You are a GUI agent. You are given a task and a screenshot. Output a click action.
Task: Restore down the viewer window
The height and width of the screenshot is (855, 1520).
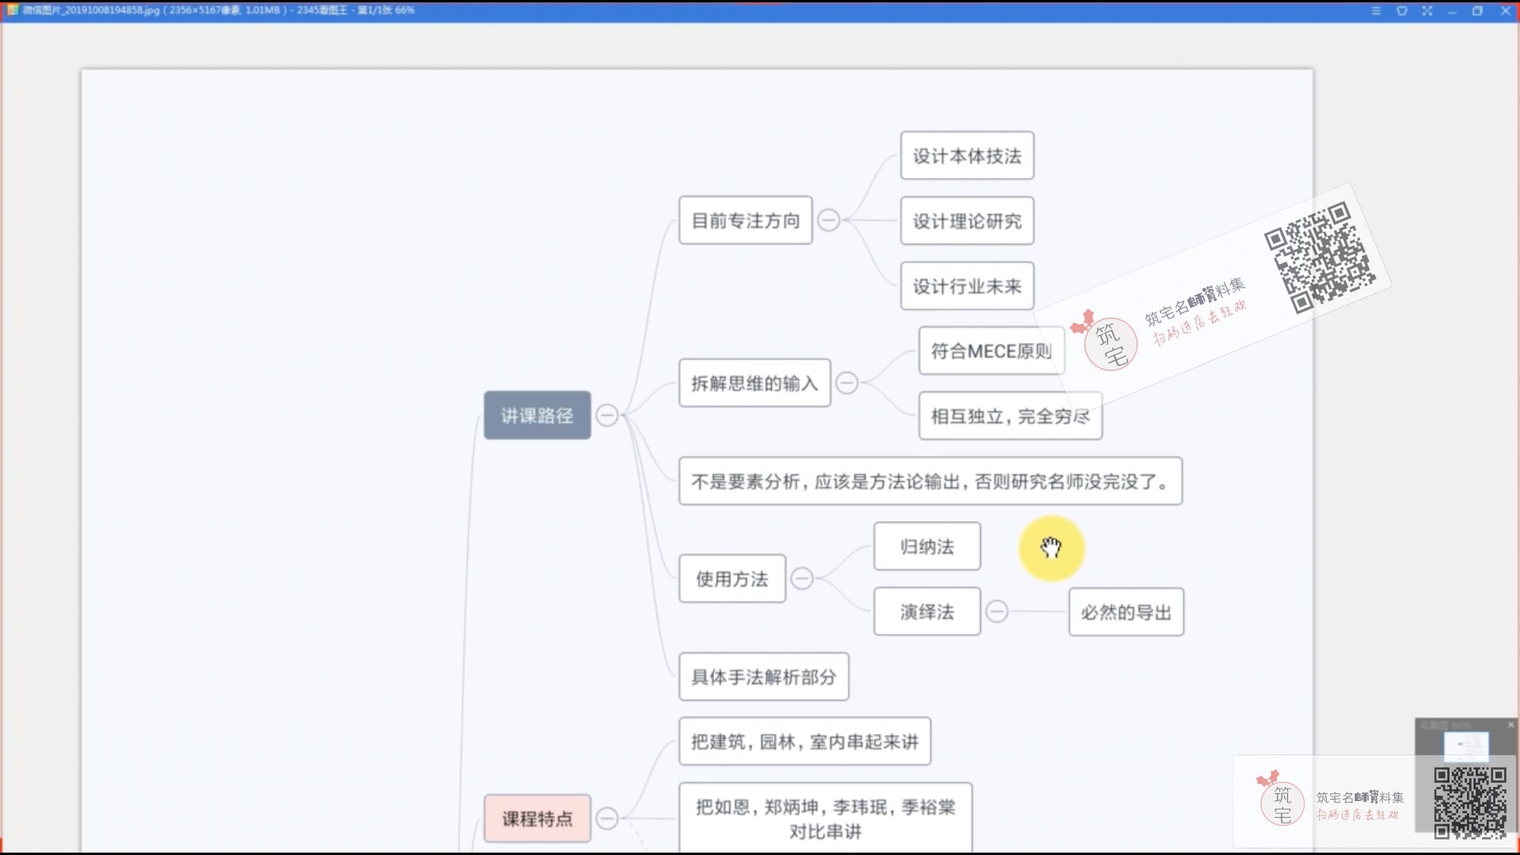click(1477, 11)
